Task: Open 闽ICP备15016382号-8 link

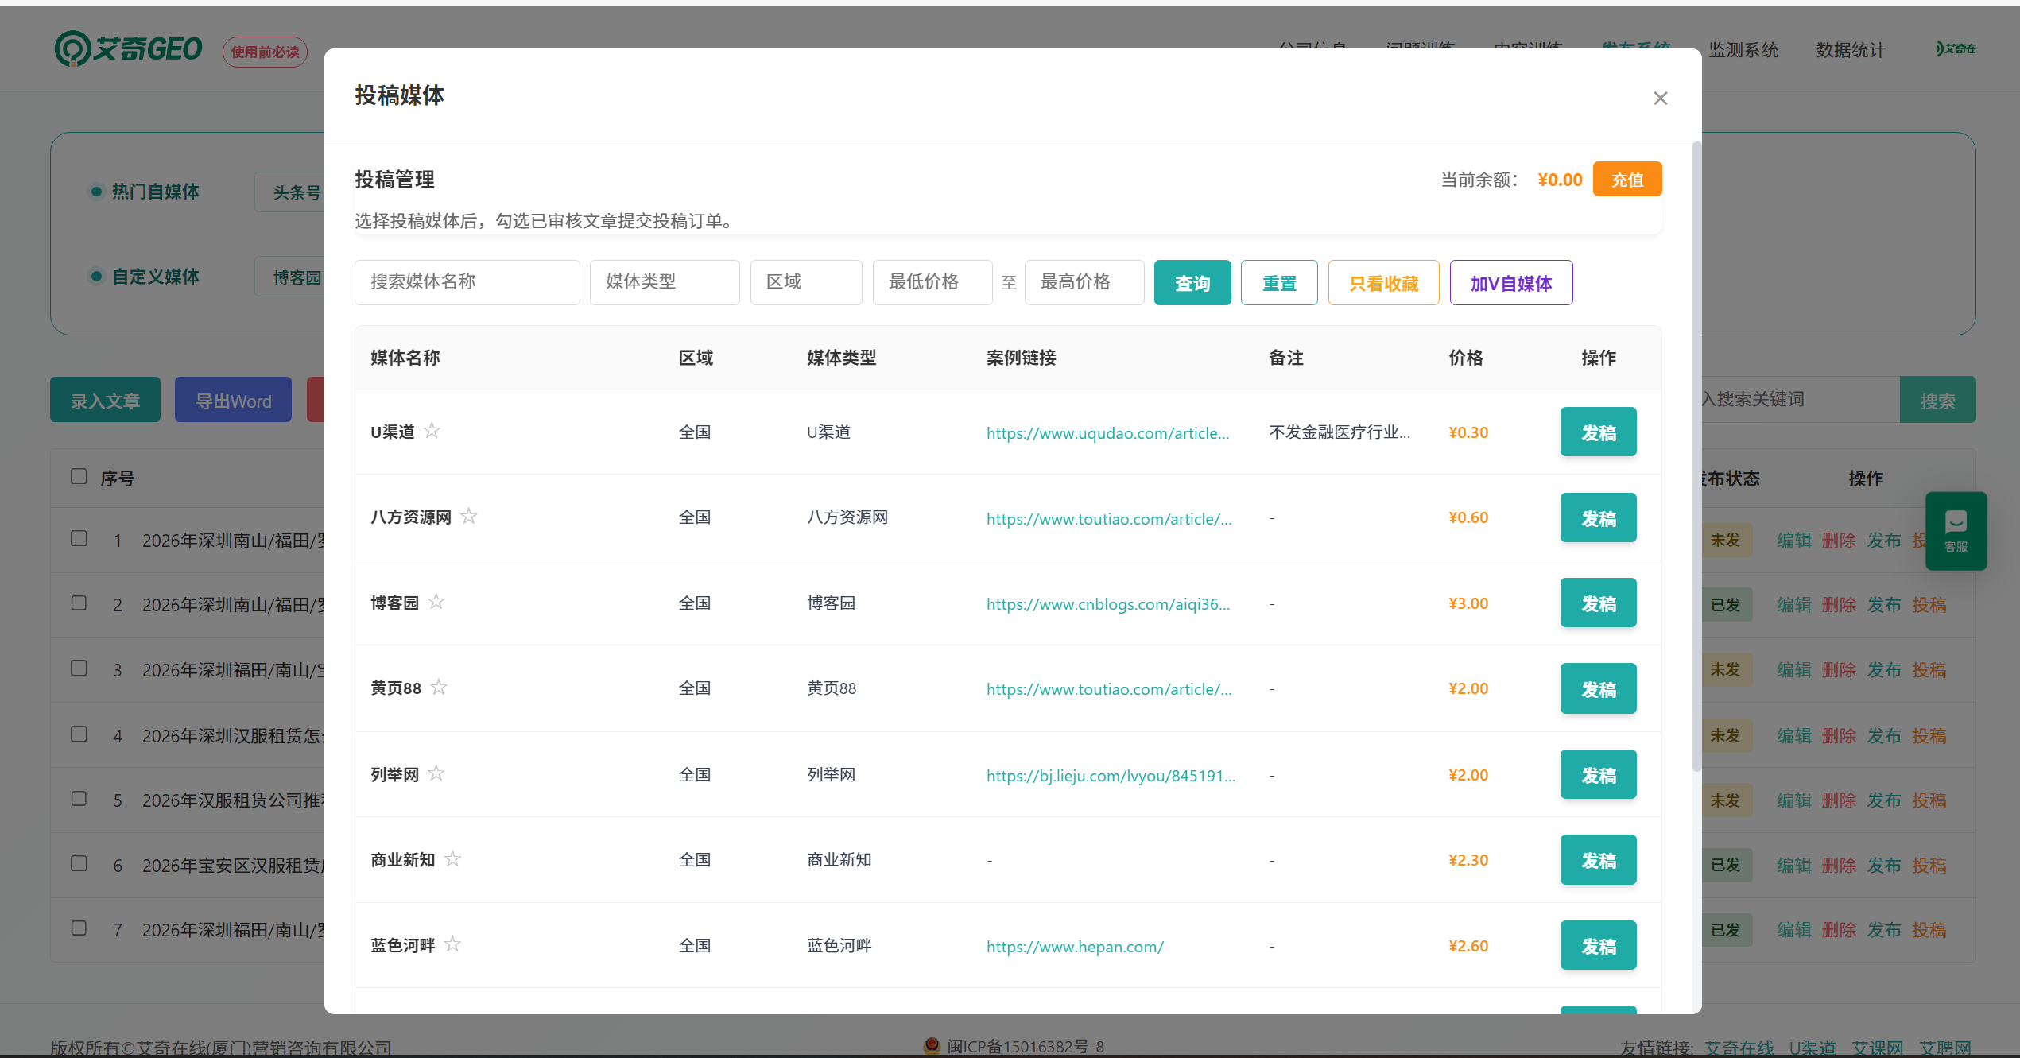Action: pyautogui.click(x=1026, y=1046)
